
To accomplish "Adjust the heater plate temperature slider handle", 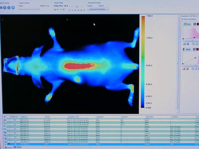I will point(77,6).
